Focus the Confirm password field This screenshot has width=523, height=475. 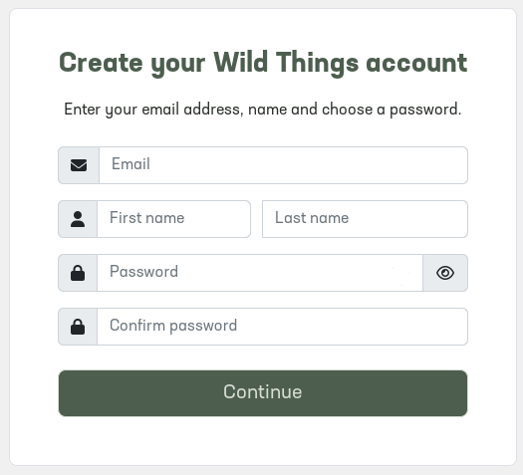pyautogui.click(x=283, y=327)
